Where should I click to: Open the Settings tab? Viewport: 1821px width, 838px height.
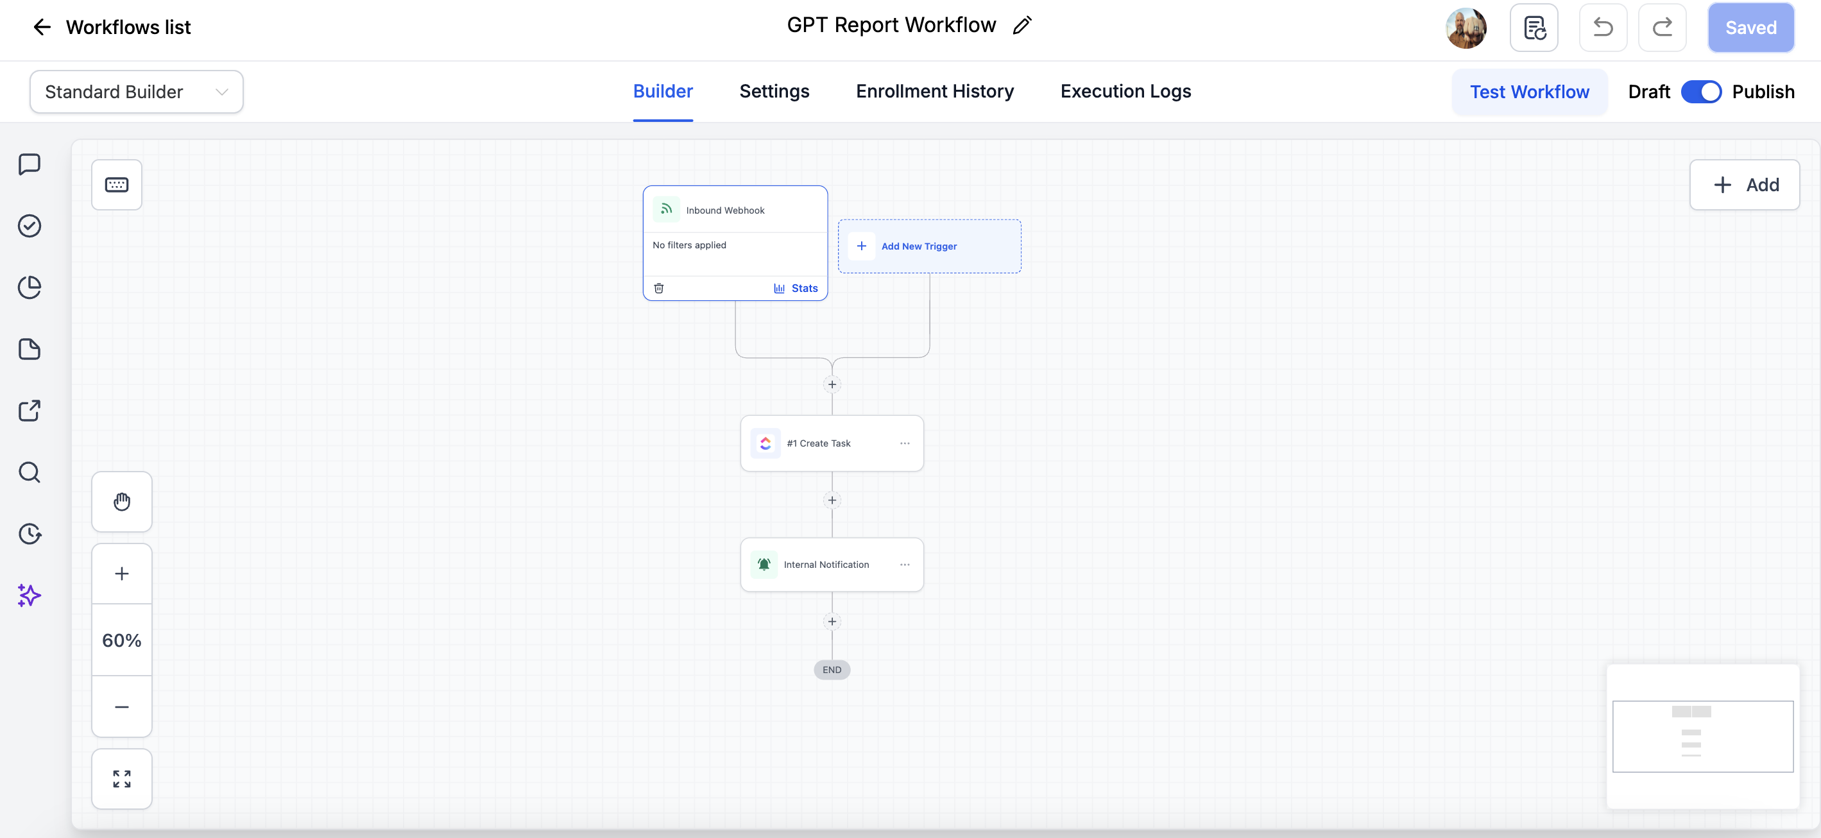pos(774,91)
